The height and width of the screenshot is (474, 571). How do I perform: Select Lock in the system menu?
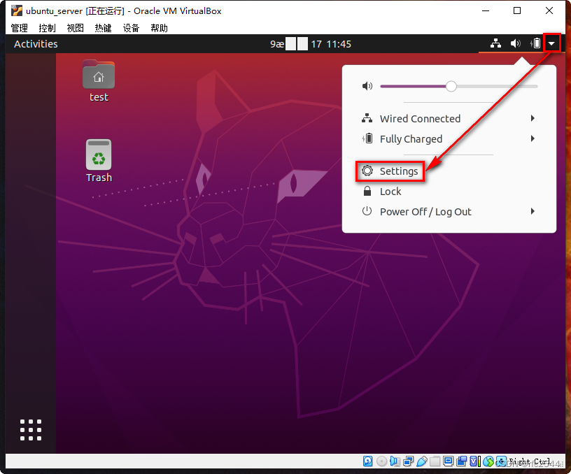point(449,192)
